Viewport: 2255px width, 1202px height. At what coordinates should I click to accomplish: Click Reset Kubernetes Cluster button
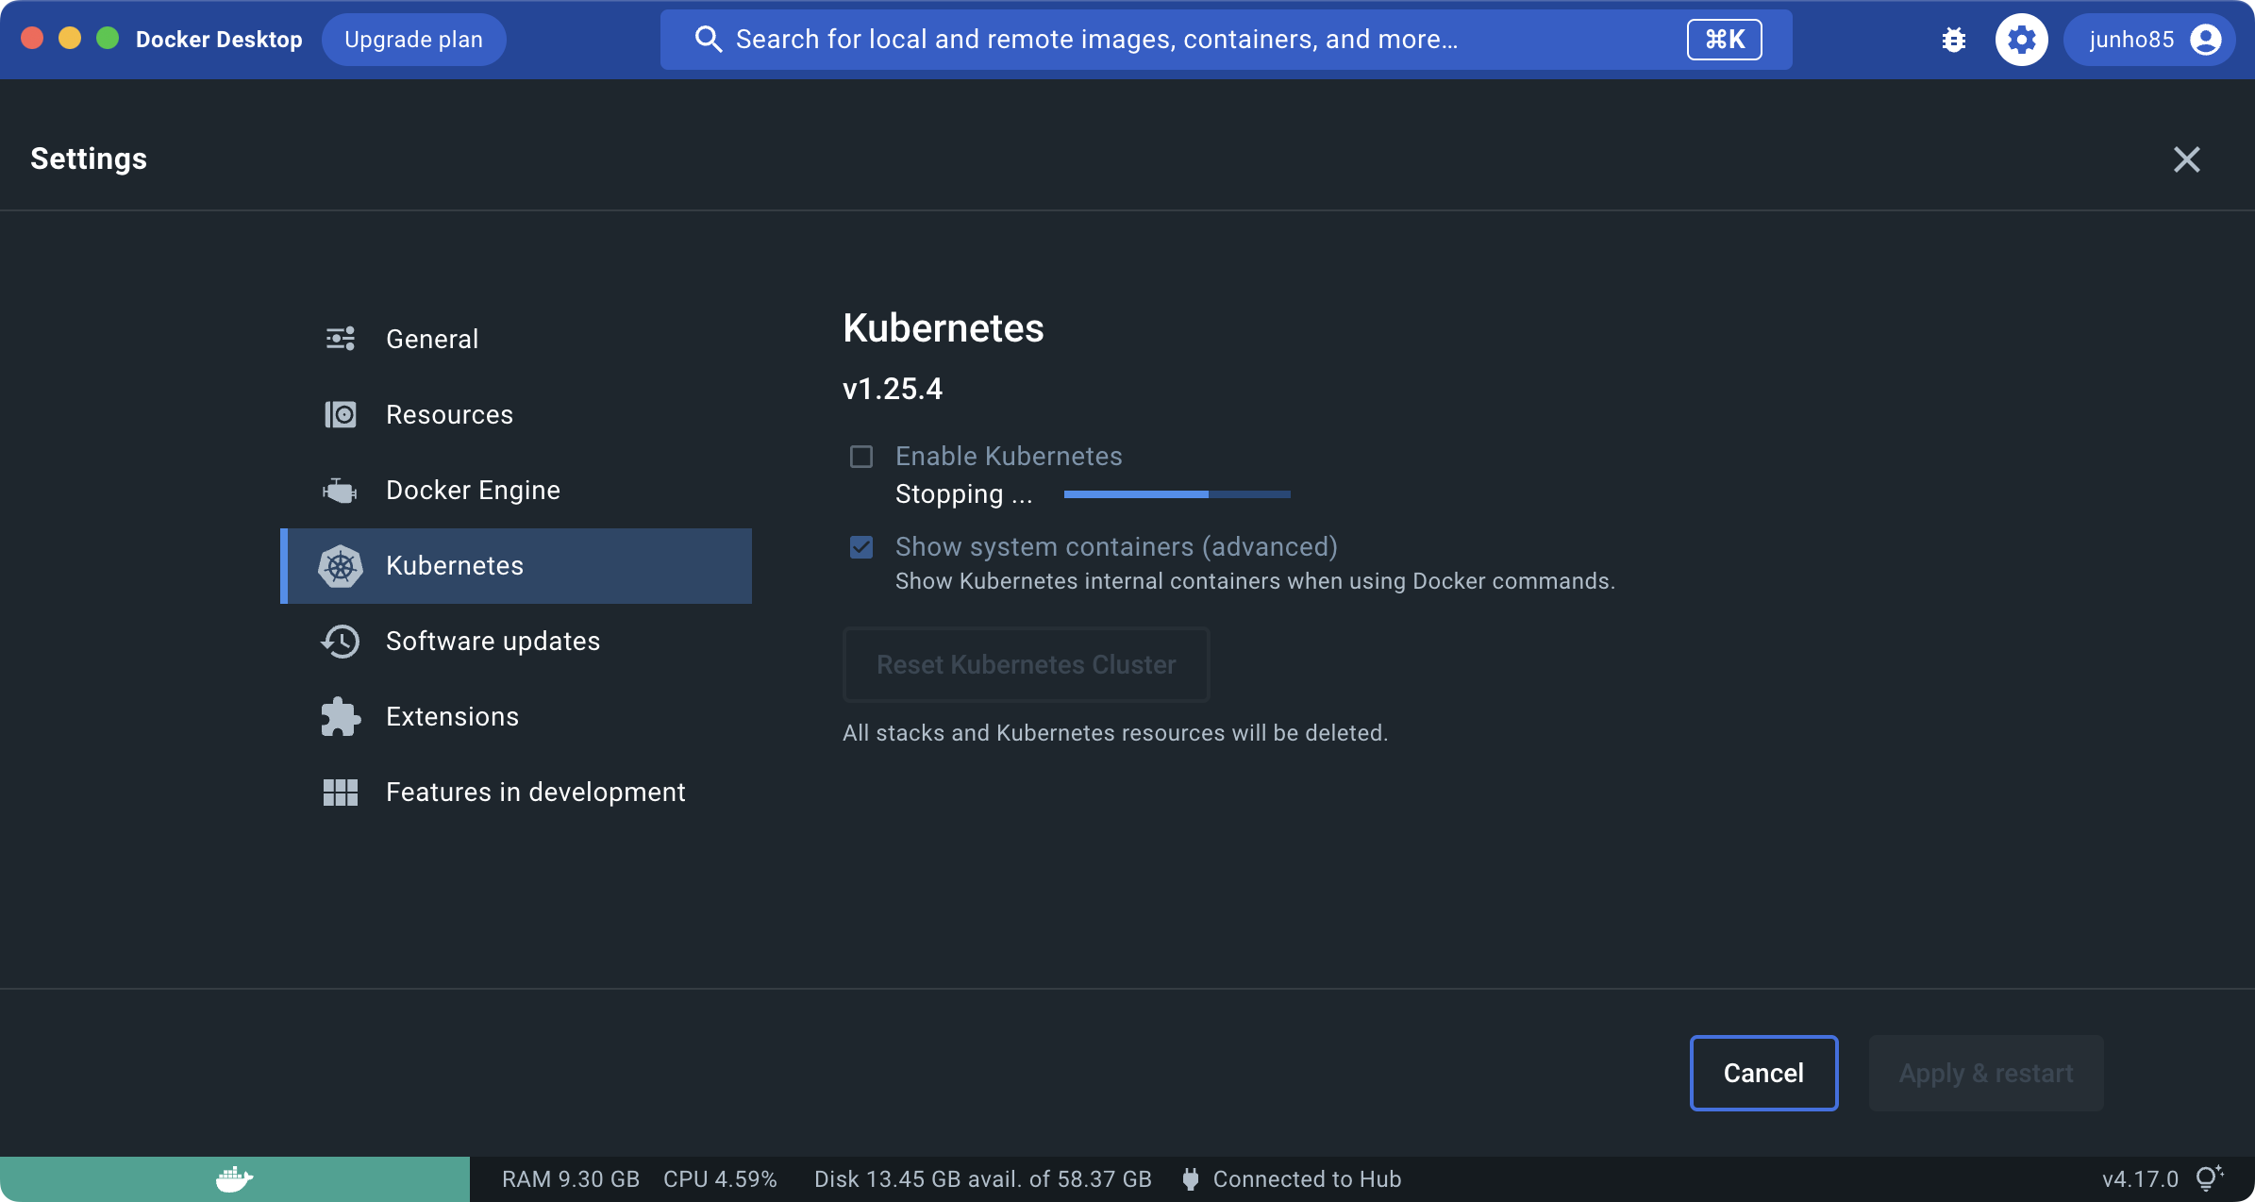coord(1026,665)
